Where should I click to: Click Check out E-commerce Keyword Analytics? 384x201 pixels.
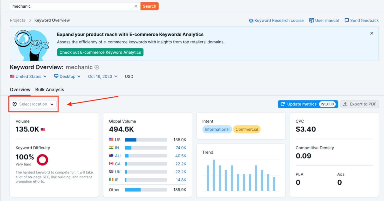point(100,52)
